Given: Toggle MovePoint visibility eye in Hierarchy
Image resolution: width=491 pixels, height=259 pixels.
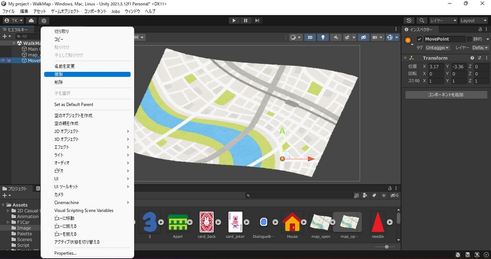Looking at the screenshot, I should pyautogui.click(x=3, y=60).
